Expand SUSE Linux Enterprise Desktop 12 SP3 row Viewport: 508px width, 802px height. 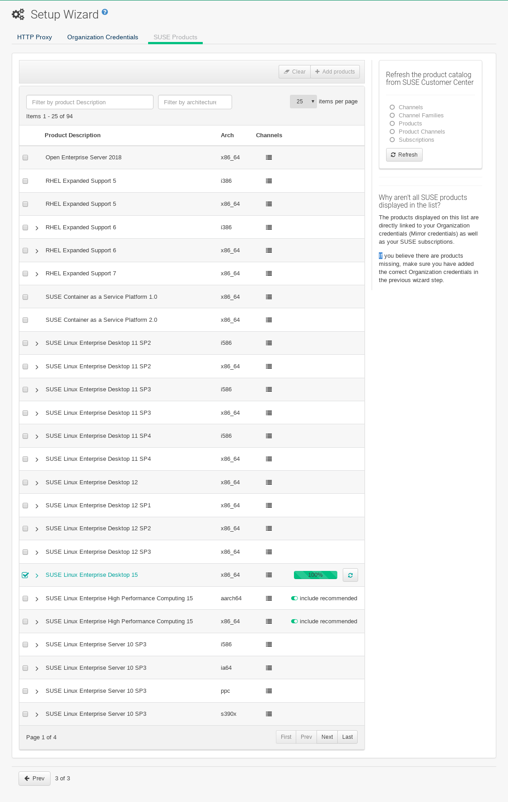pyautogui.click(x=37, y=552)
